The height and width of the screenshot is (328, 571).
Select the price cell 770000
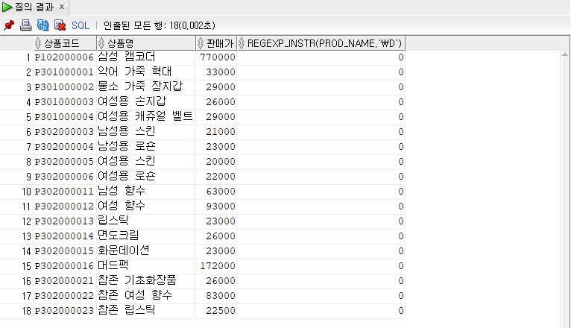pyautogui.click(x=216, y=57)
